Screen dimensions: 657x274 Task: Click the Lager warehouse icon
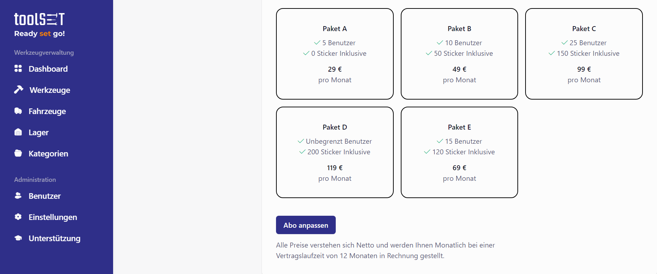point(18,132)
